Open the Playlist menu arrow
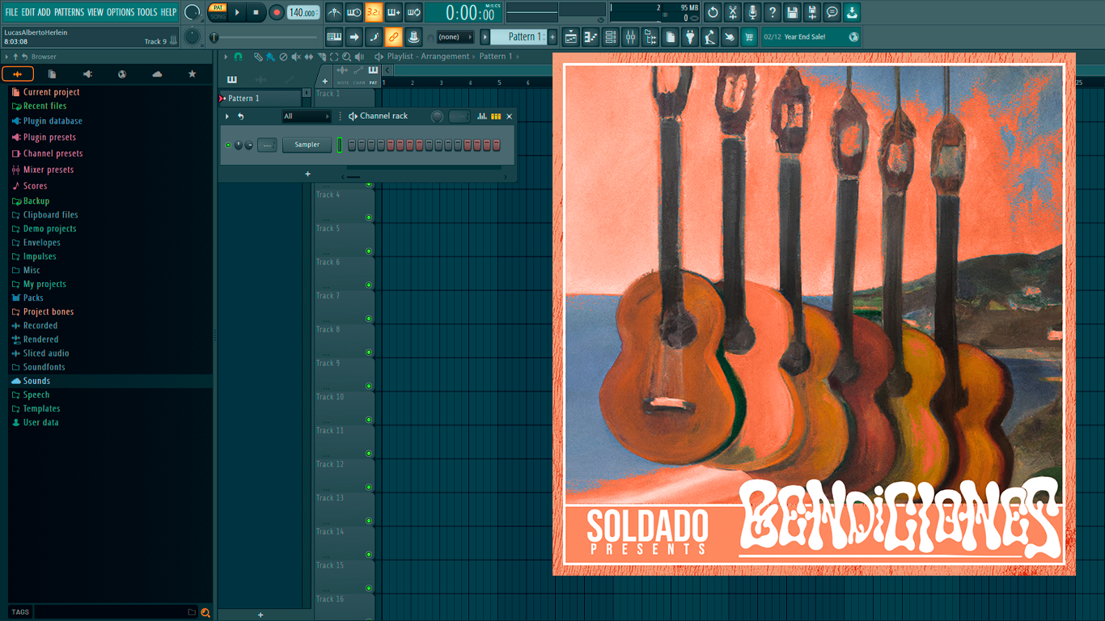The width and height of the screenshot is (1105, 621). coord(227,57)
